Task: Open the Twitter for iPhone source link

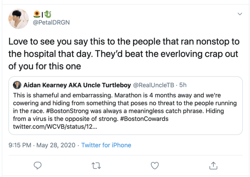Action: (x=106, y=145)
